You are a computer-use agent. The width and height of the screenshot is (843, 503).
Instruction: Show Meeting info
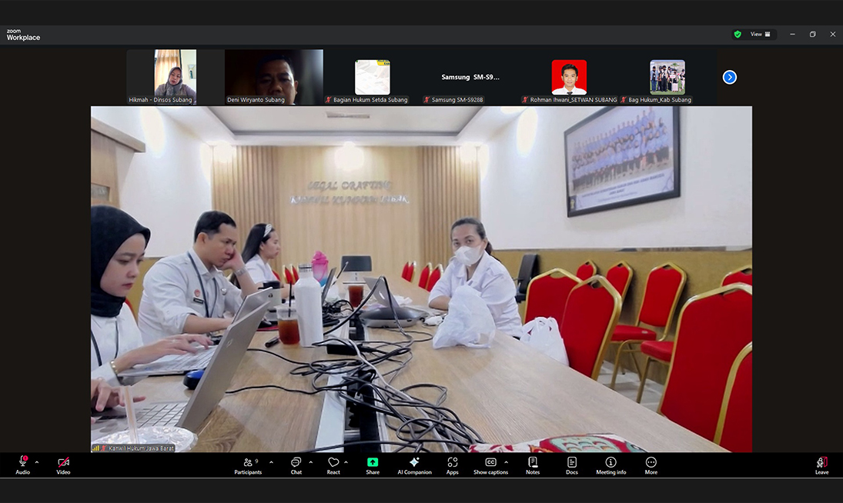pos(611,464)
